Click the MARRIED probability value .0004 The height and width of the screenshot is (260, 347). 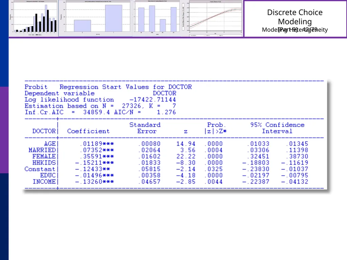pos(213,150)
